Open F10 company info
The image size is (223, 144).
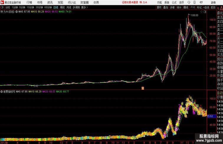[x=193, y=7]
